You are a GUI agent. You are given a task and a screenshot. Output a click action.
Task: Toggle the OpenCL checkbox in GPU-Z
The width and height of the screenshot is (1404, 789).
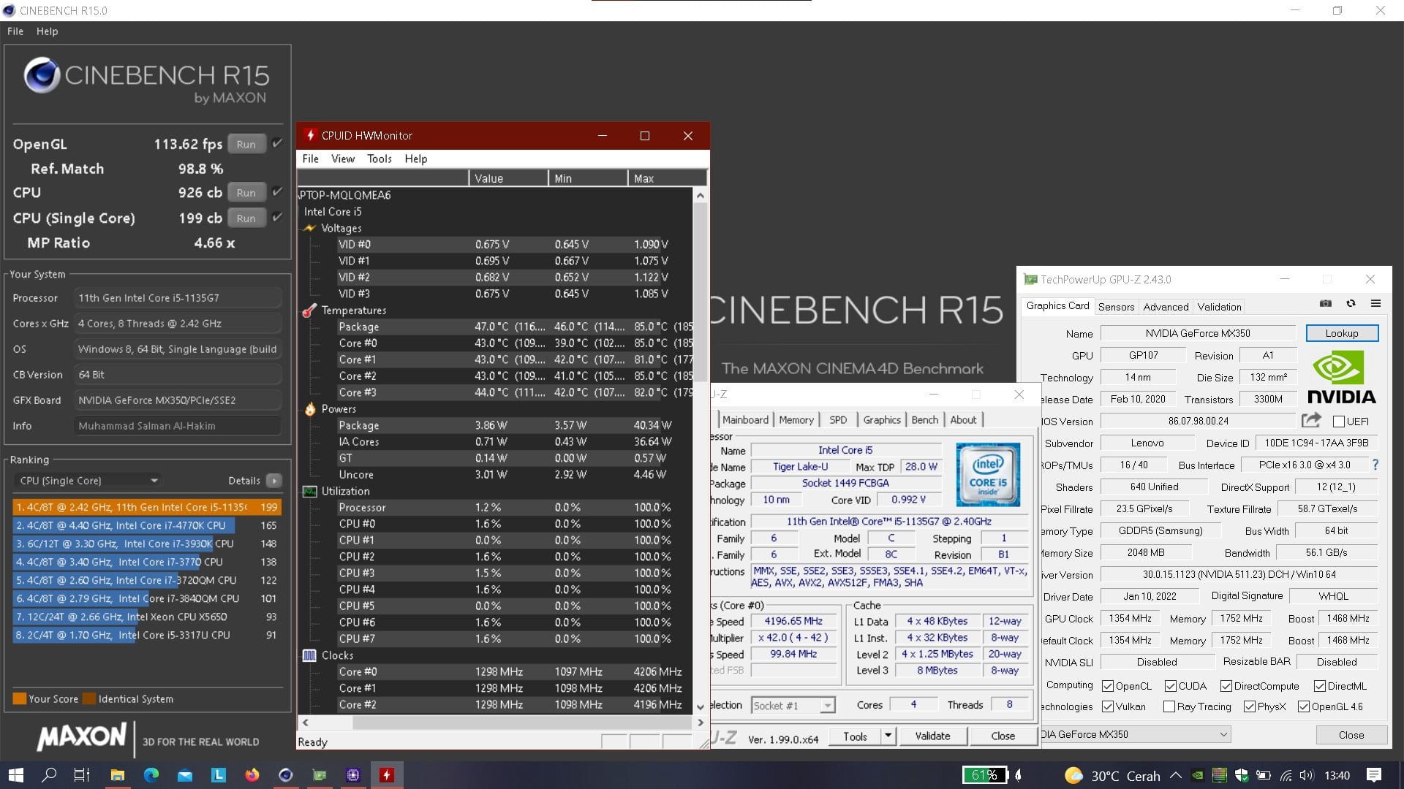[1108, 686]
